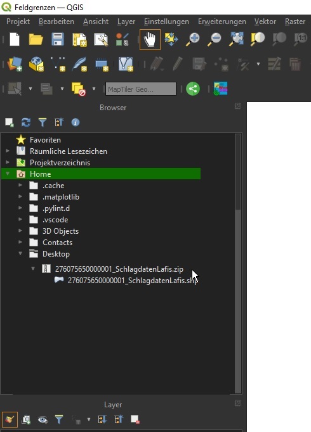Collapse the Home tree node
This screenshot has width=311, height=432.
coord(8,174)
